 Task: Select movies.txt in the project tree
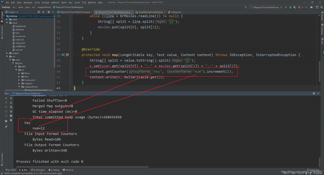point(20,36)
